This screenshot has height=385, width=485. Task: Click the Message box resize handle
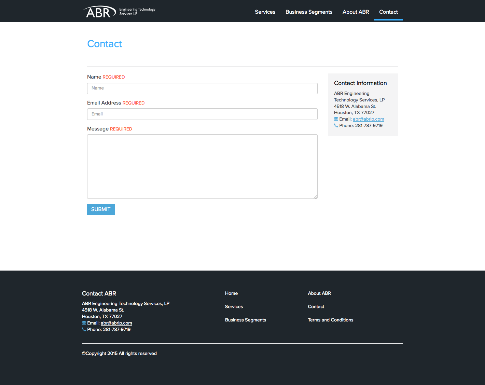(316, 197)
